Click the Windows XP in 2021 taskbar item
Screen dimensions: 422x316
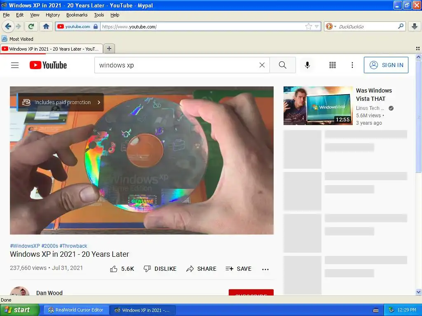(143, 310)
